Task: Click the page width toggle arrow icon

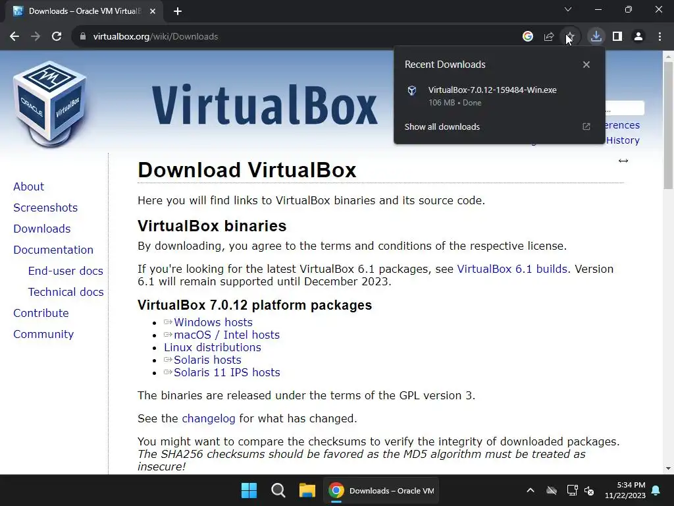Action: [x=623, y=161]
